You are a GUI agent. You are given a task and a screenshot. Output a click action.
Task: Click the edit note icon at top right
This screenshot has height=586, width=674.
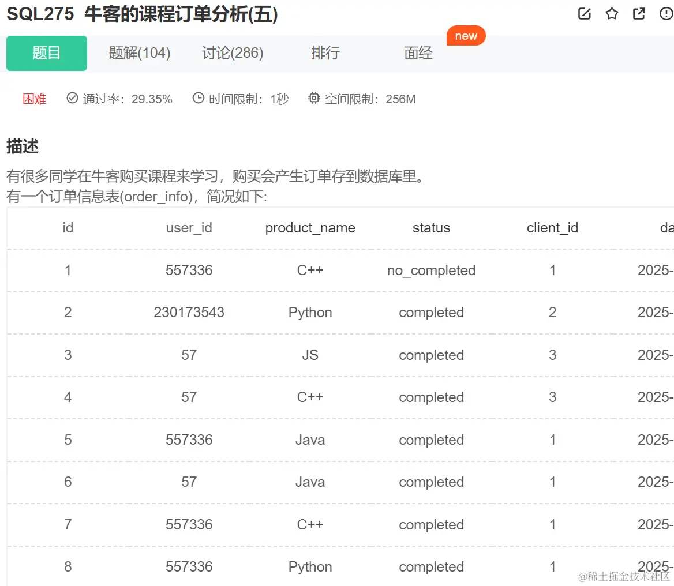584,14
